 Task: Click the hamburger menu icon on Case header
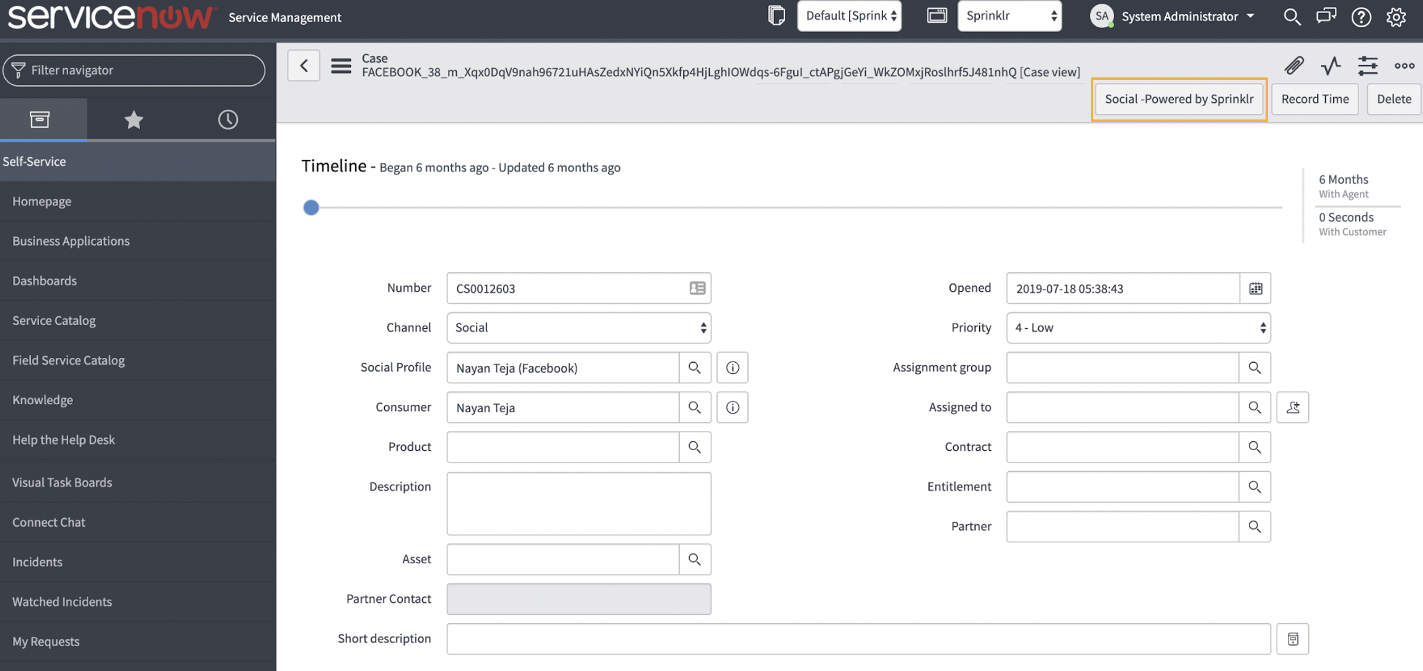[x=340, y=64]
